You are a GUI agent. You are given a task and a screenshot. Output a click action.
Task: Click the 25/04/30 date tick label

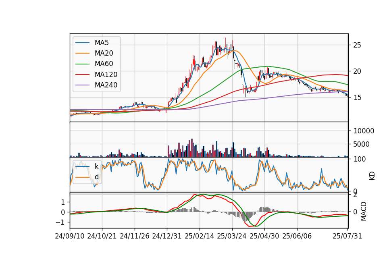point(264,236)
